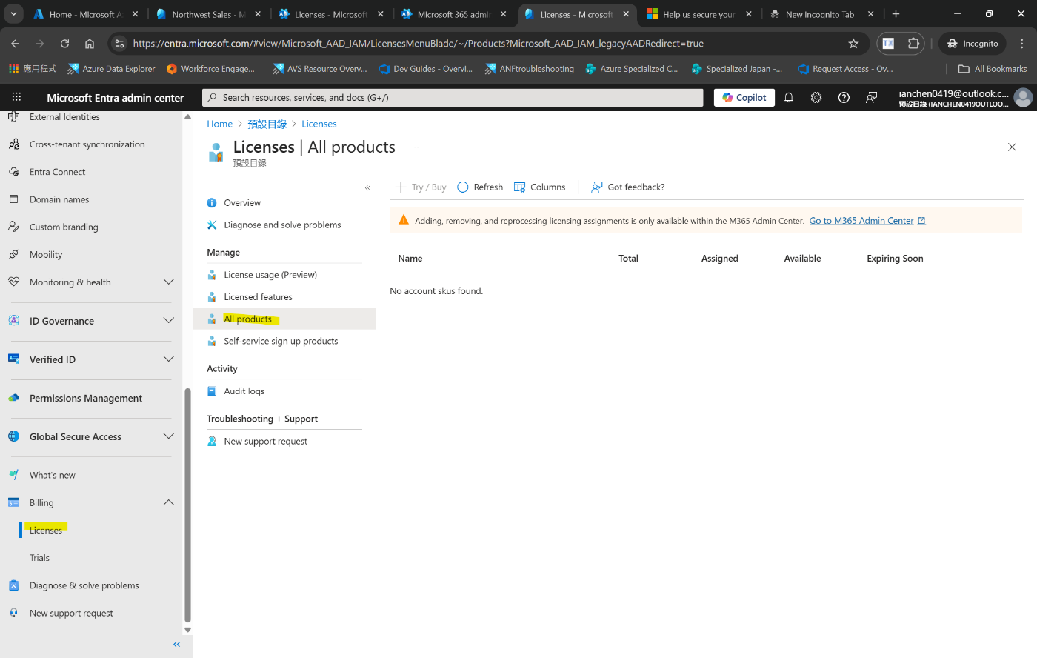Click Got feedback? in toolbar
1037x658 pixels.
coord(628,187)
